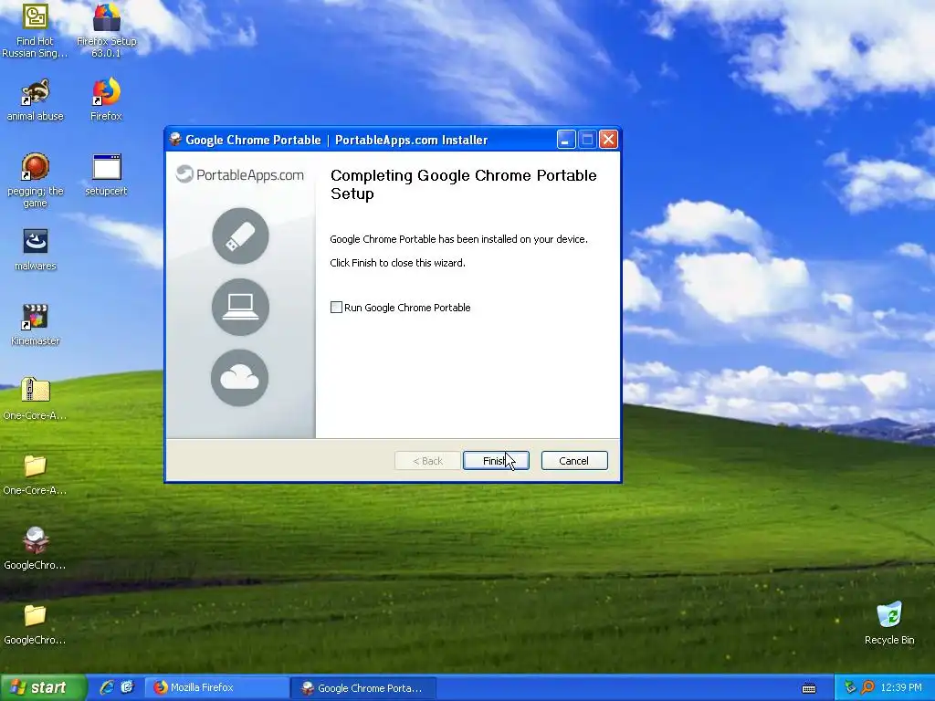The width and height of the screenshot is (935, 701).
Task: Minimize the installer window
Action: (566, 140)
